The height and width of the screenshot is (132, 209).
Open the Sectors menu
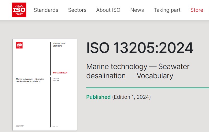coord(77,10)
